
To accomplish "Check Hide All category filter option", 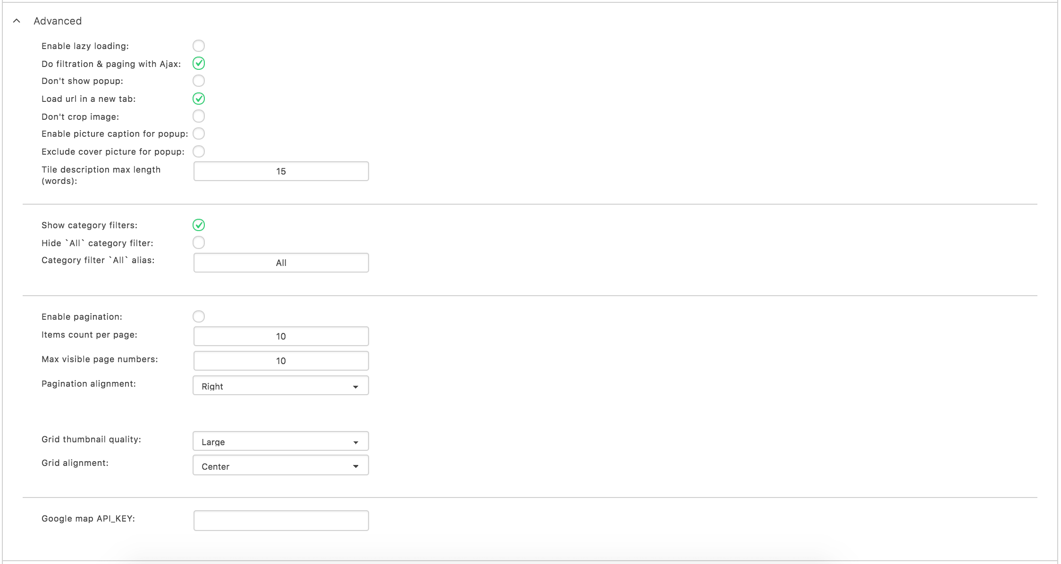I will 199,242.
